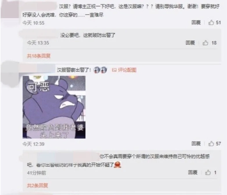227x195 pixels.
Task: Click the 今天 12:39 timestamp
Action: 33,144
